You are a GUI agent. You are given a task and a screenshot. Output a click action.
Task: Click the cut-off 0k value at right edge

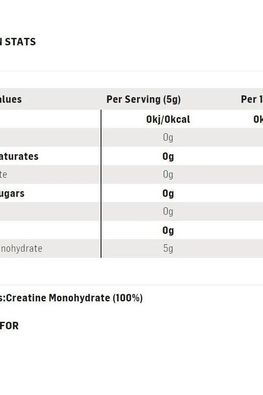pos(258,119)
